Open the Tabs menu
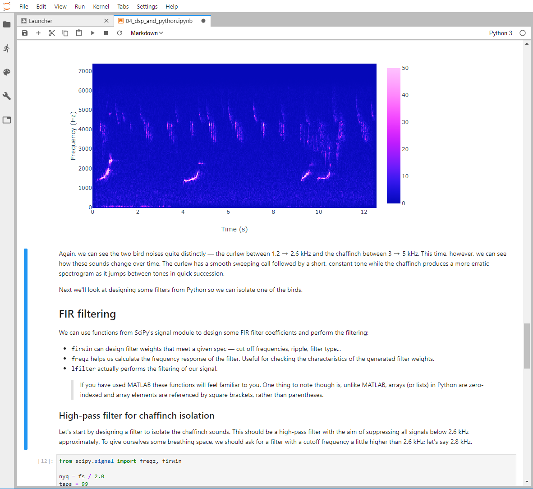 tap(123, 6)
